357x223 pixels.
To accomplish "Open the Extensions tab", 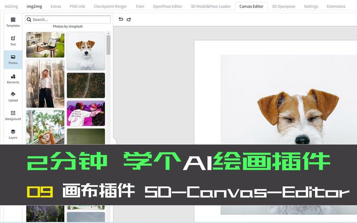I will 336,6.
